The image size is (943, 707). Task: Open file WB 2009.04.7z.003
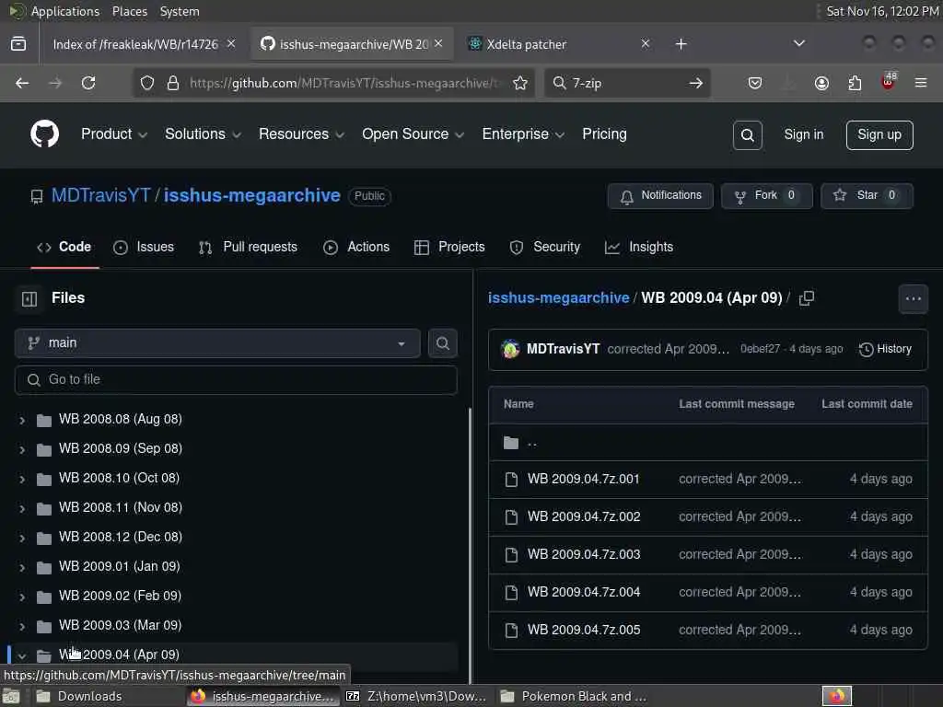[583, 554]
